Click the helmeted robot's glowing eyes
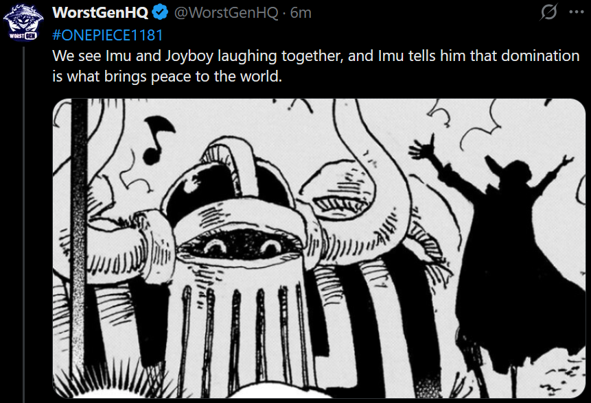The width and height of the screenshot is (591, 403). (242, 246)
